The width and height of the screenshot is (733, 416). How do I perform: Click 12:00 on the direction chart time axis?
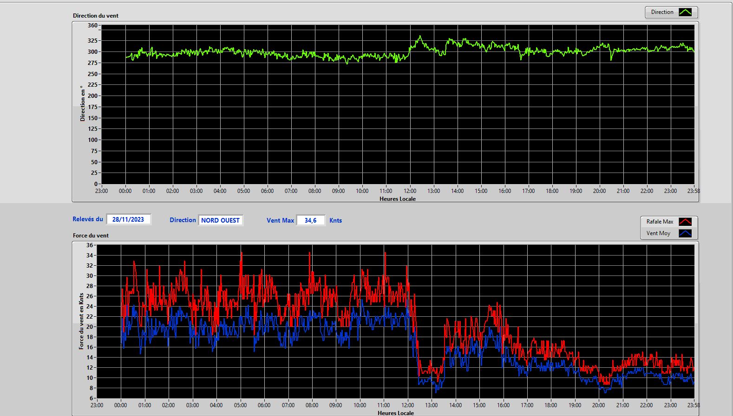coord(410,191)
